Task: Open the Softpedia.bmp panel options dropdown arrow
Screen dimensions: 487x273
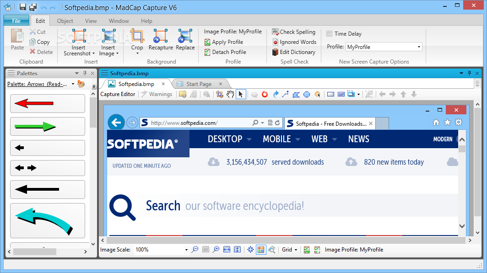Action: point(461,73)
